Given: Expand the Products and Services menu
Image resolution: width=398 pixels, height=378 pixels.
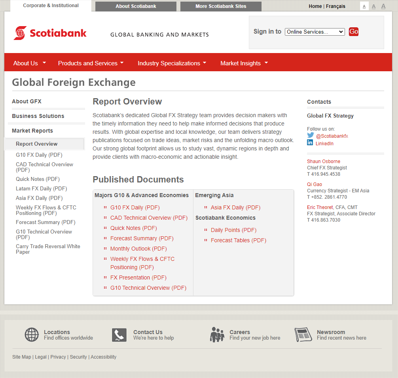Looking at the screenshot, I should click(x=91, y=63).
